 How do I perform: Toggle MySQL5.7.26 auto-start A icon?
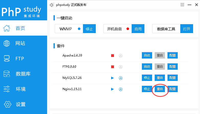[121, 78]
